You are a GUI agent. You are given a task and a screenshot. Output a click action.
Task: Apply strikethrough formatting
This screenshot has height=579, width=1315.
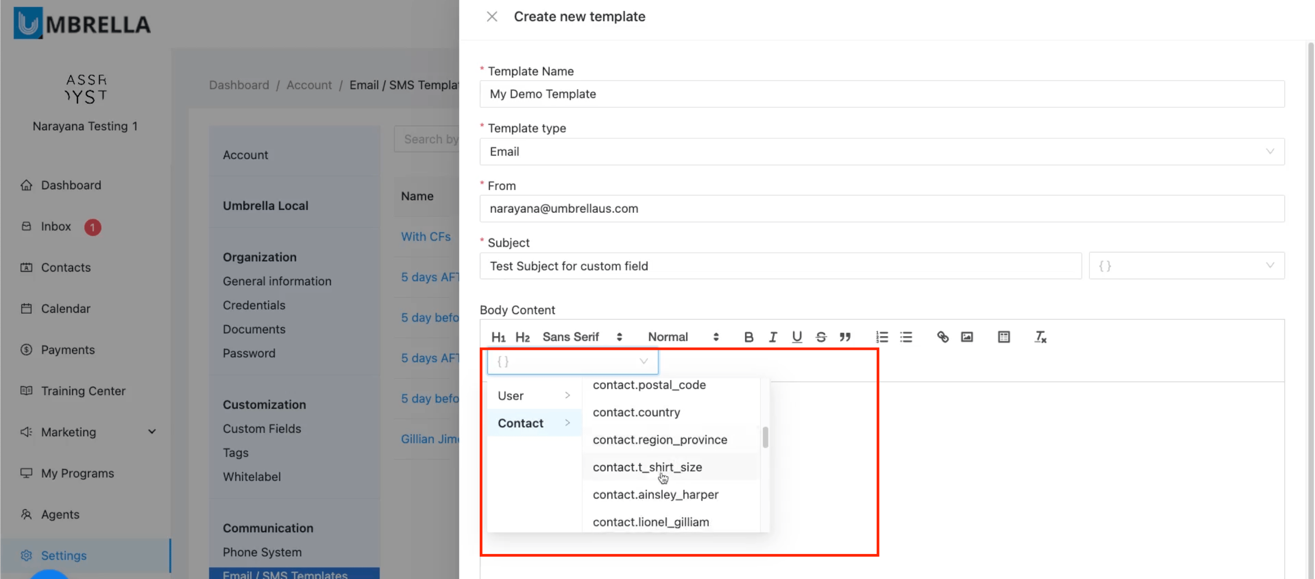click(x=820, y=337)
